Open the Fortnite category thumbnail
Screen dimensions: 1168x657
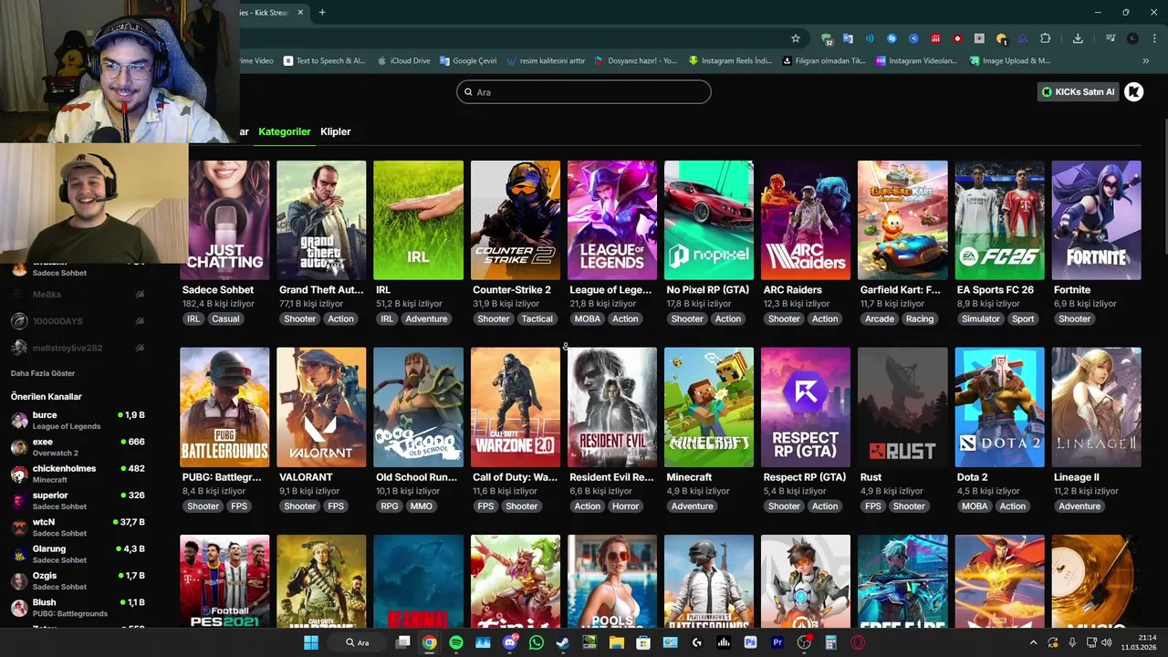(x=1096, y=220)
